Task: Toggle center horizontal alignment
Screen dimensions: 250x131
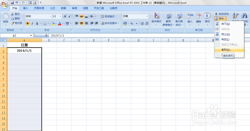Action: [x=81, y=23]
